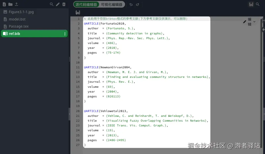Undo the last edit
Image resolution: width=265 pixels, height=154 pixels.
tap(131, 5)
